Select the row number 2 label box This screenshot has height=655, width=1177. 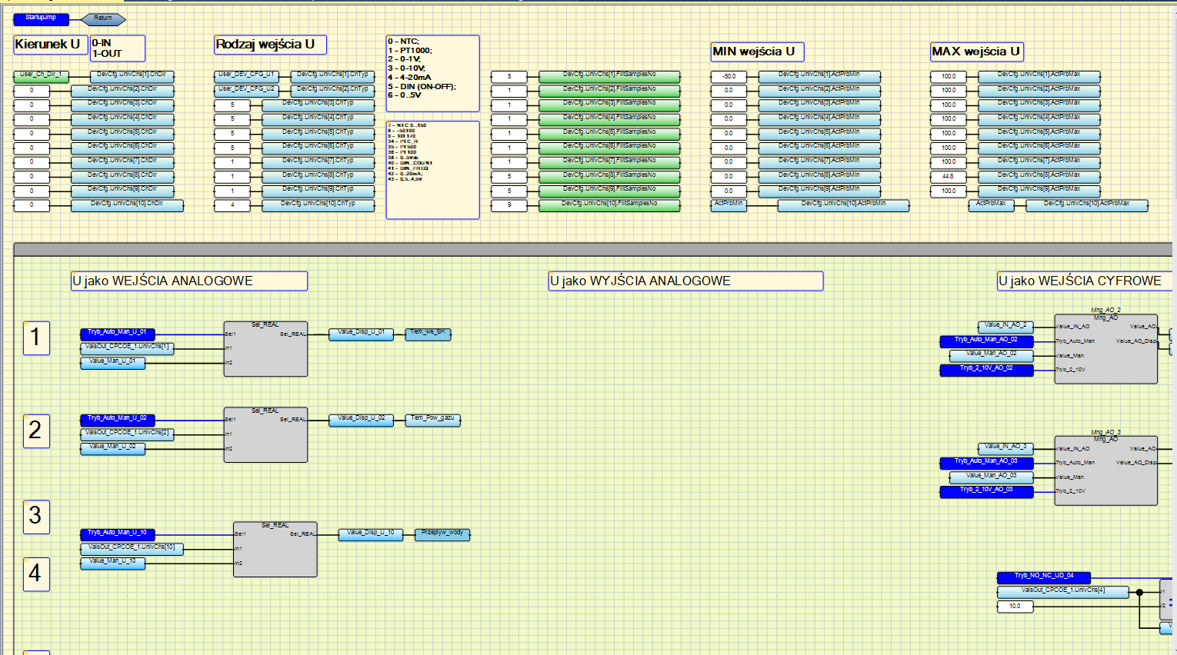[36, 431]
